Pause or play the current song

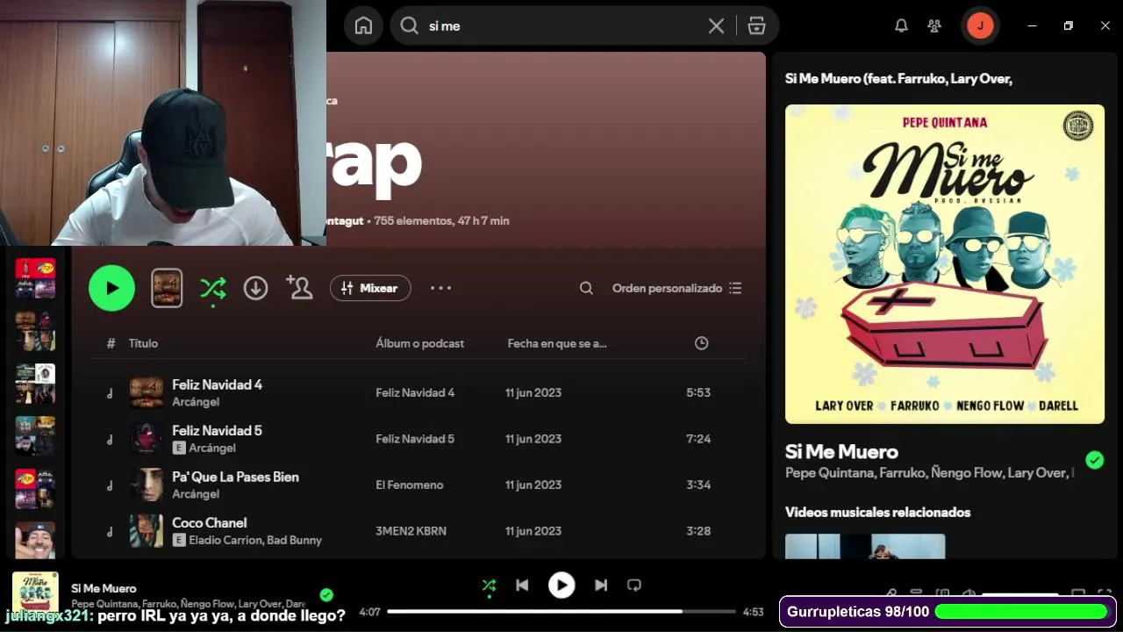[561, 585]
